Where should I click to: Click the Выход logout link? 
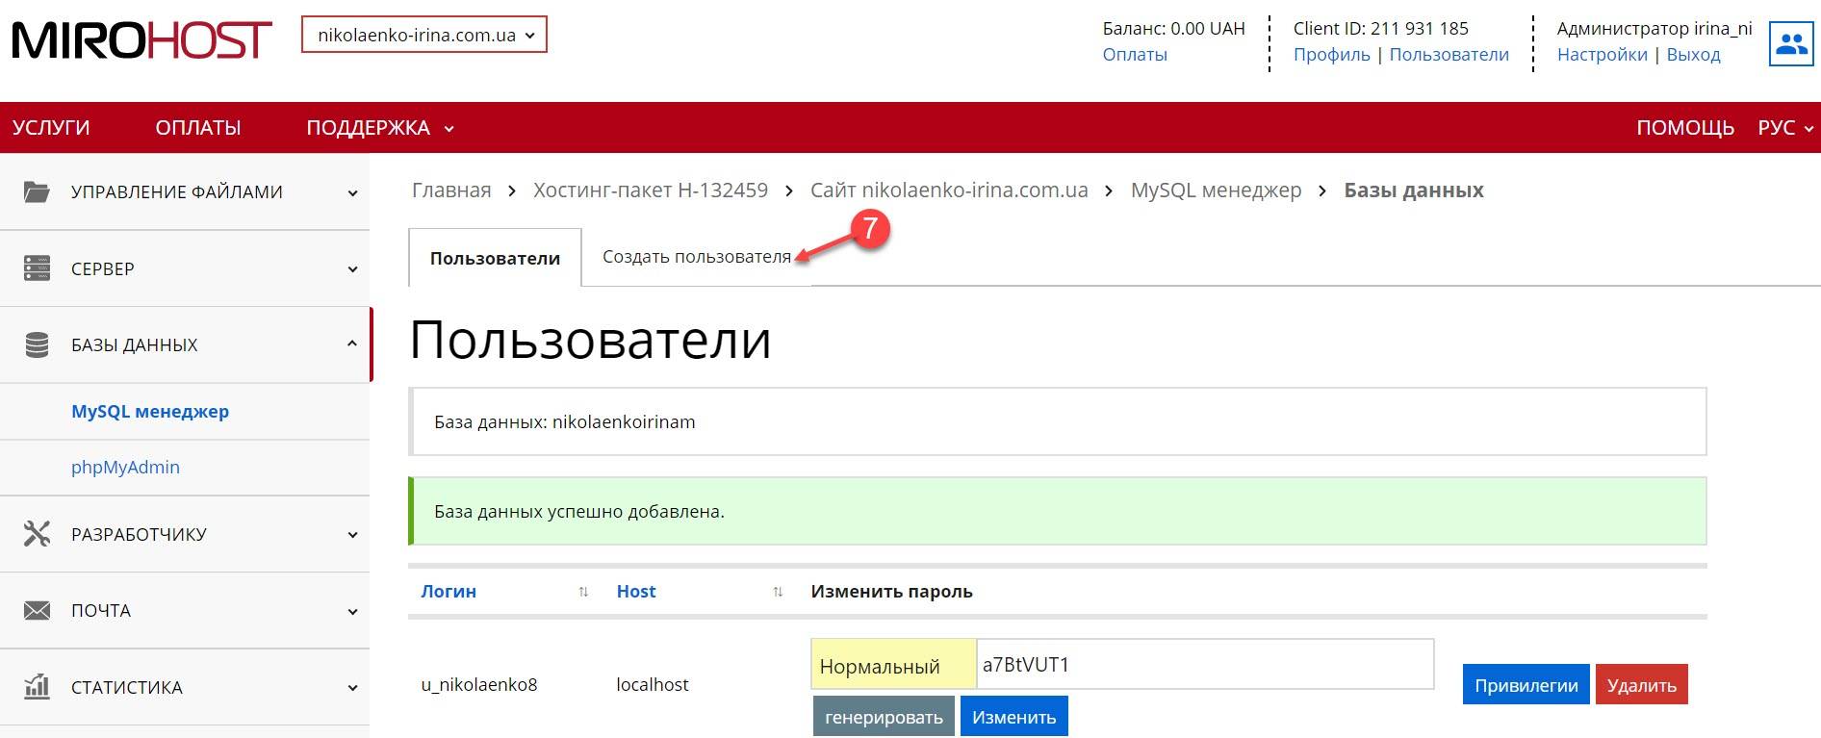(x=1693, y=55)
